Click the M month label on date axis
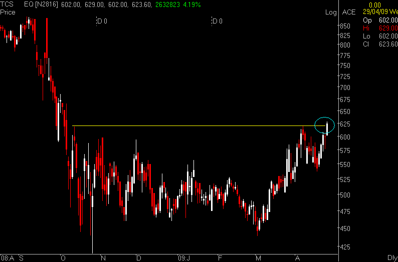This screenshot has width=398, height=262. tap(258, 258)
